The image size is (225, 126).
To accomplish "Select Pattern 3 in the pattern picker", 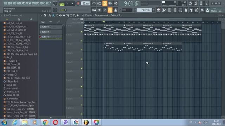I will coord(51,37).
